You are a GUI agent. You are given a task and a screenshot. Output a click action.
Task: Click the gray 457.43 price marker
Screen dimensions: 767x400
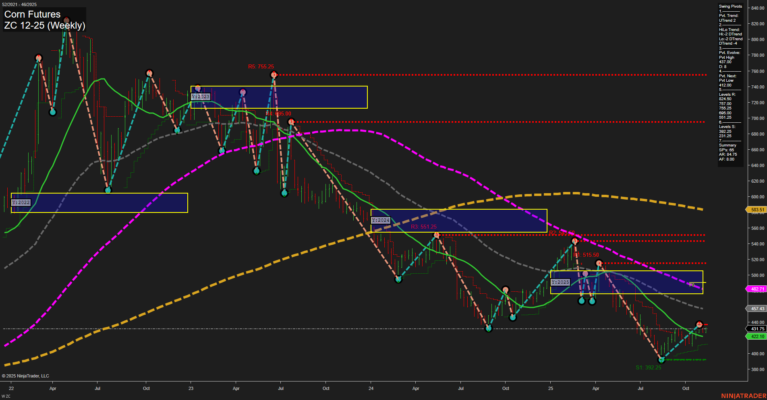[x=757, y=309]
